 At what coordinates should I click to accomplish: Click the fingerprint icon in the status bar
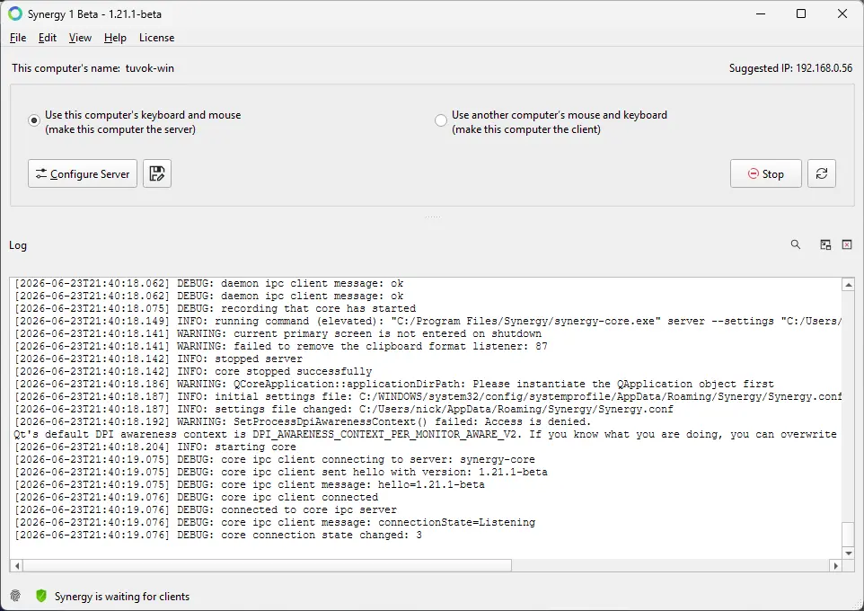pos(15,596)
